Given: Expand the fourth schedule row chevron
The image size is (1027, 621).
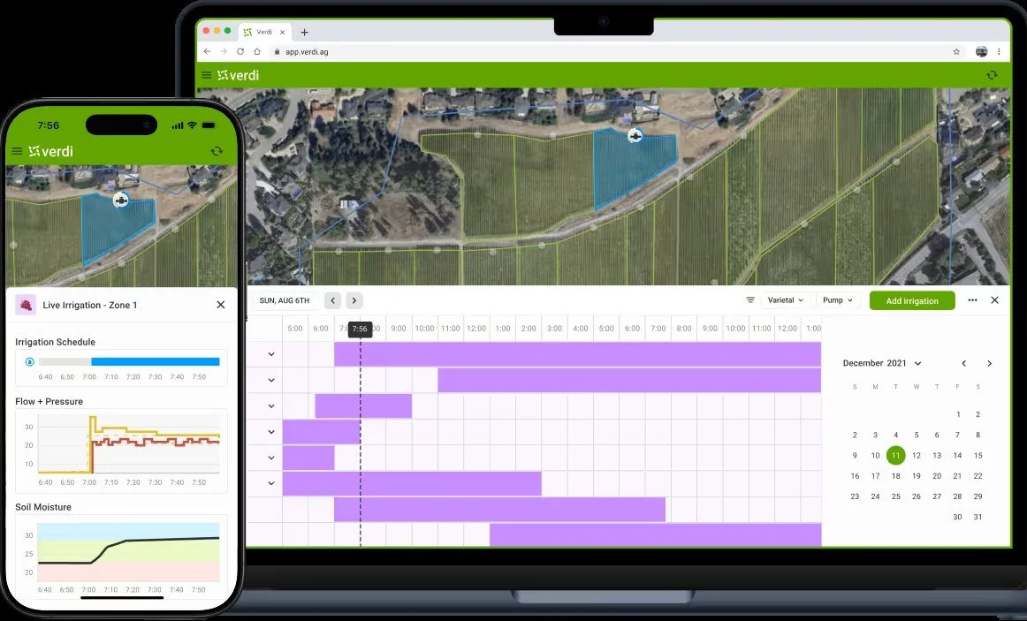Looking at the screenshot, I should [x=271, y=432].
